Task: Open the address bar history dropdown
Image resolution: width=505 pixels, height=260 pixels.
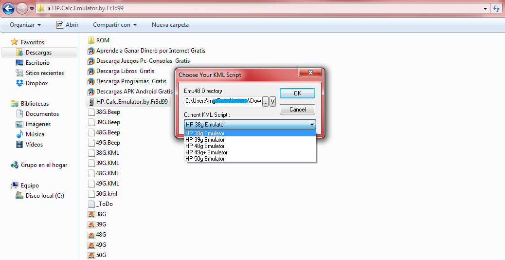Action: [x=485, y=9]
